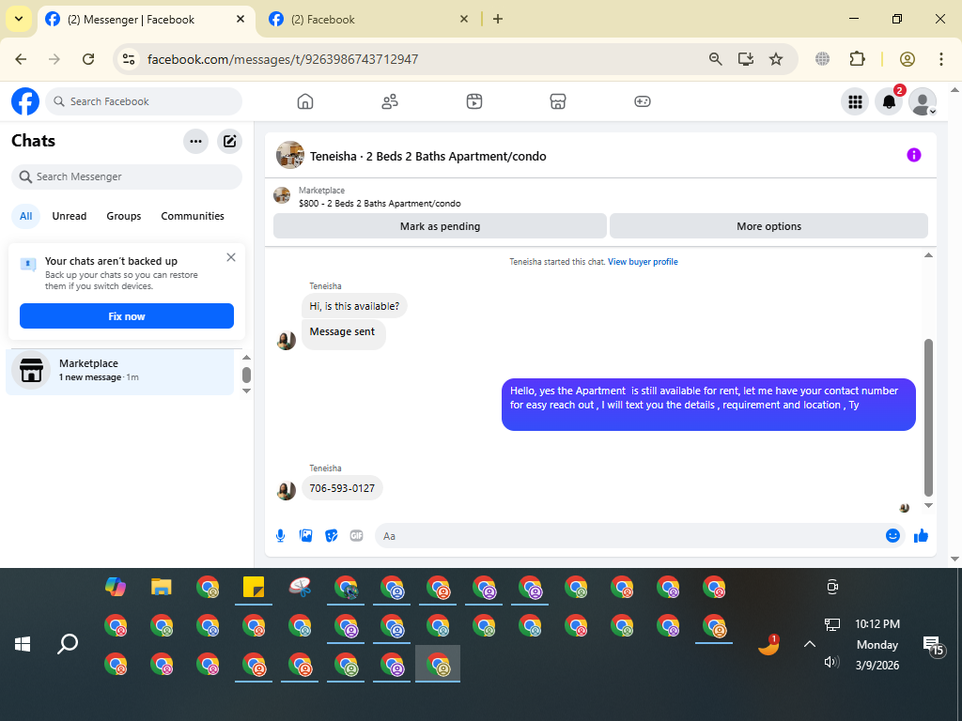Viewport: 962px width, 721px height.
Task: Open the emoji picker in message box
Action: click(x=892, y=536)
